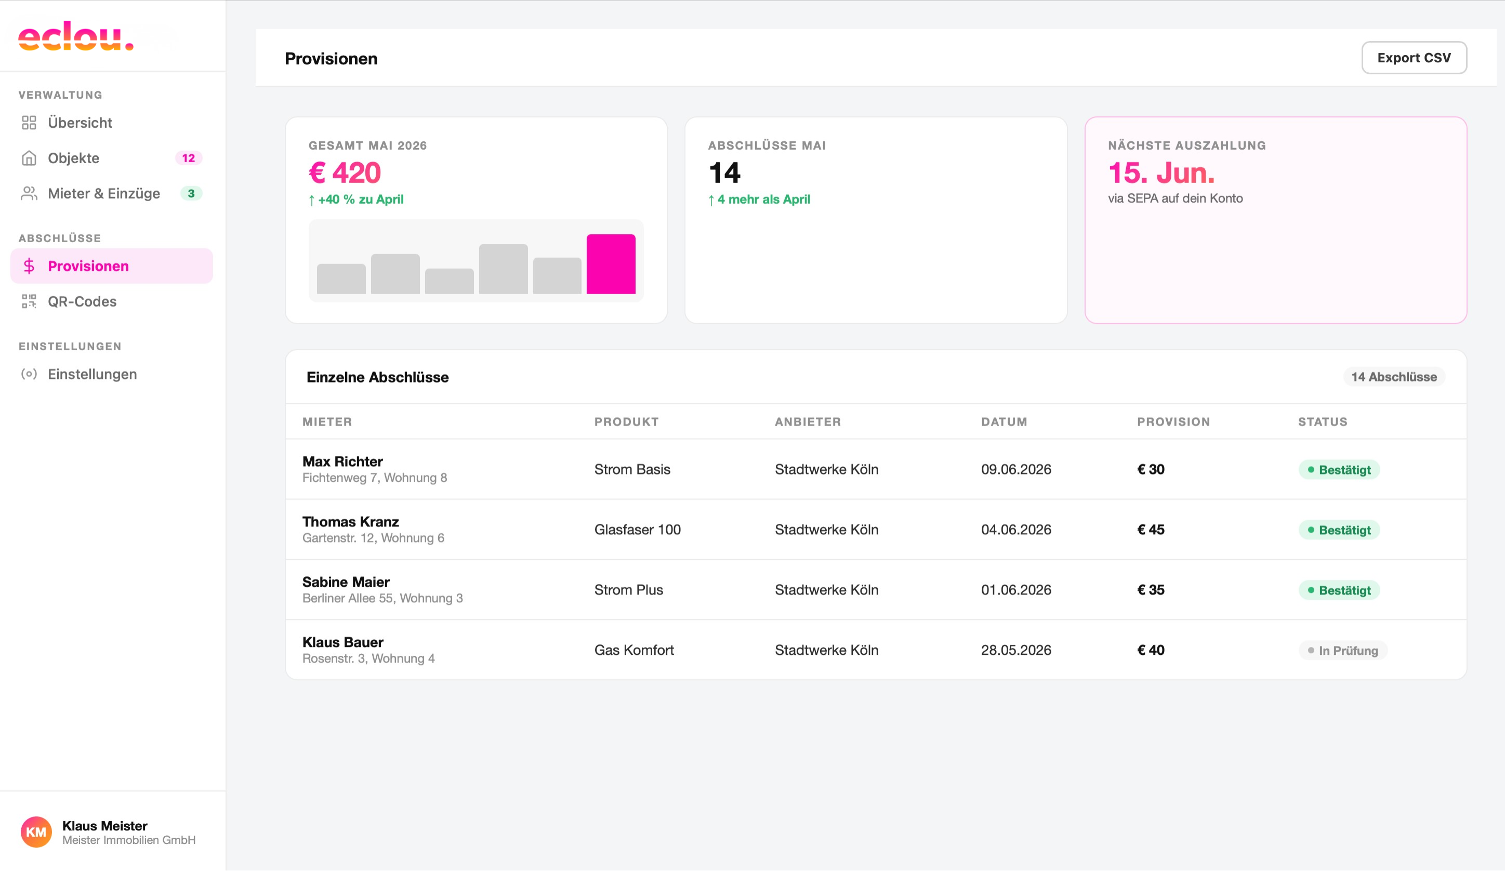Click the Anbieter column header
The height and width of the screenshot is (871, 1505).
click(x=808, y=422)
